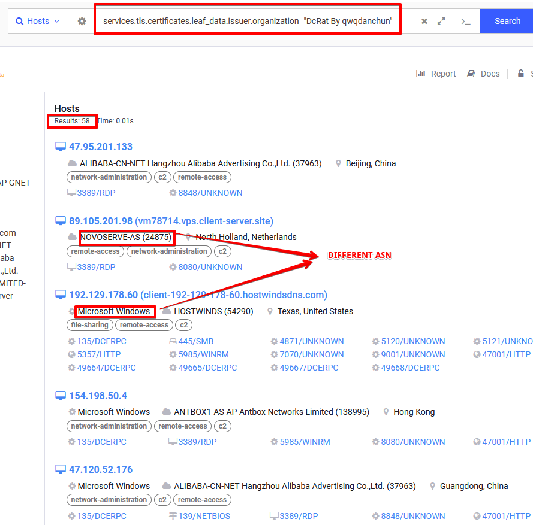Click the monitor icon beside 154.198.50.4
Image resolution: width=533 pixels, height=525 pixels.
(60, 396)
